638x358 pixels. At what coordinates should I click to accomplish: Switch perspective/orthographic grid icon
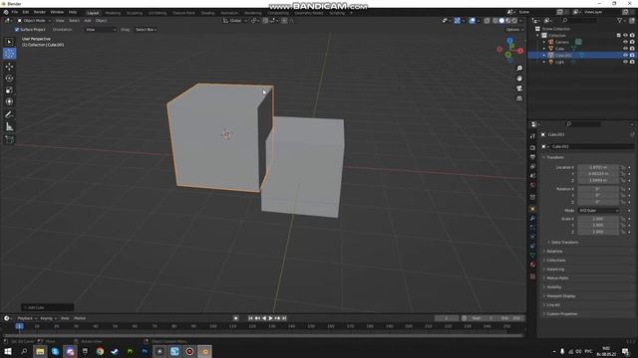(x=519, y=98)
